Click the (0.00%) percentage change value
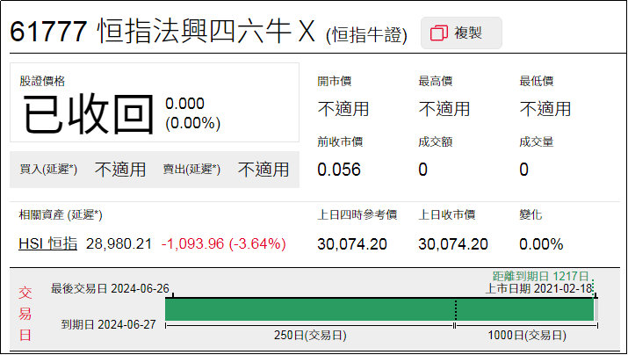628x355 pixels. [192, 123]
